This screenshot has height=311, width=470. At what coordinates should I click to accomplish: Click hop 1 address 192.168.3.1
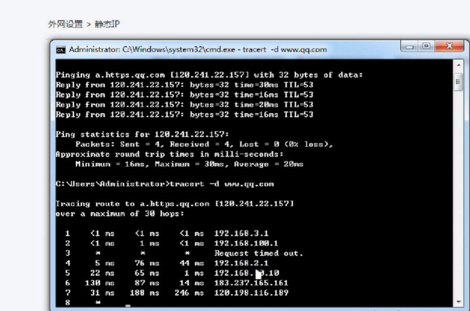[x=241, y=234]
